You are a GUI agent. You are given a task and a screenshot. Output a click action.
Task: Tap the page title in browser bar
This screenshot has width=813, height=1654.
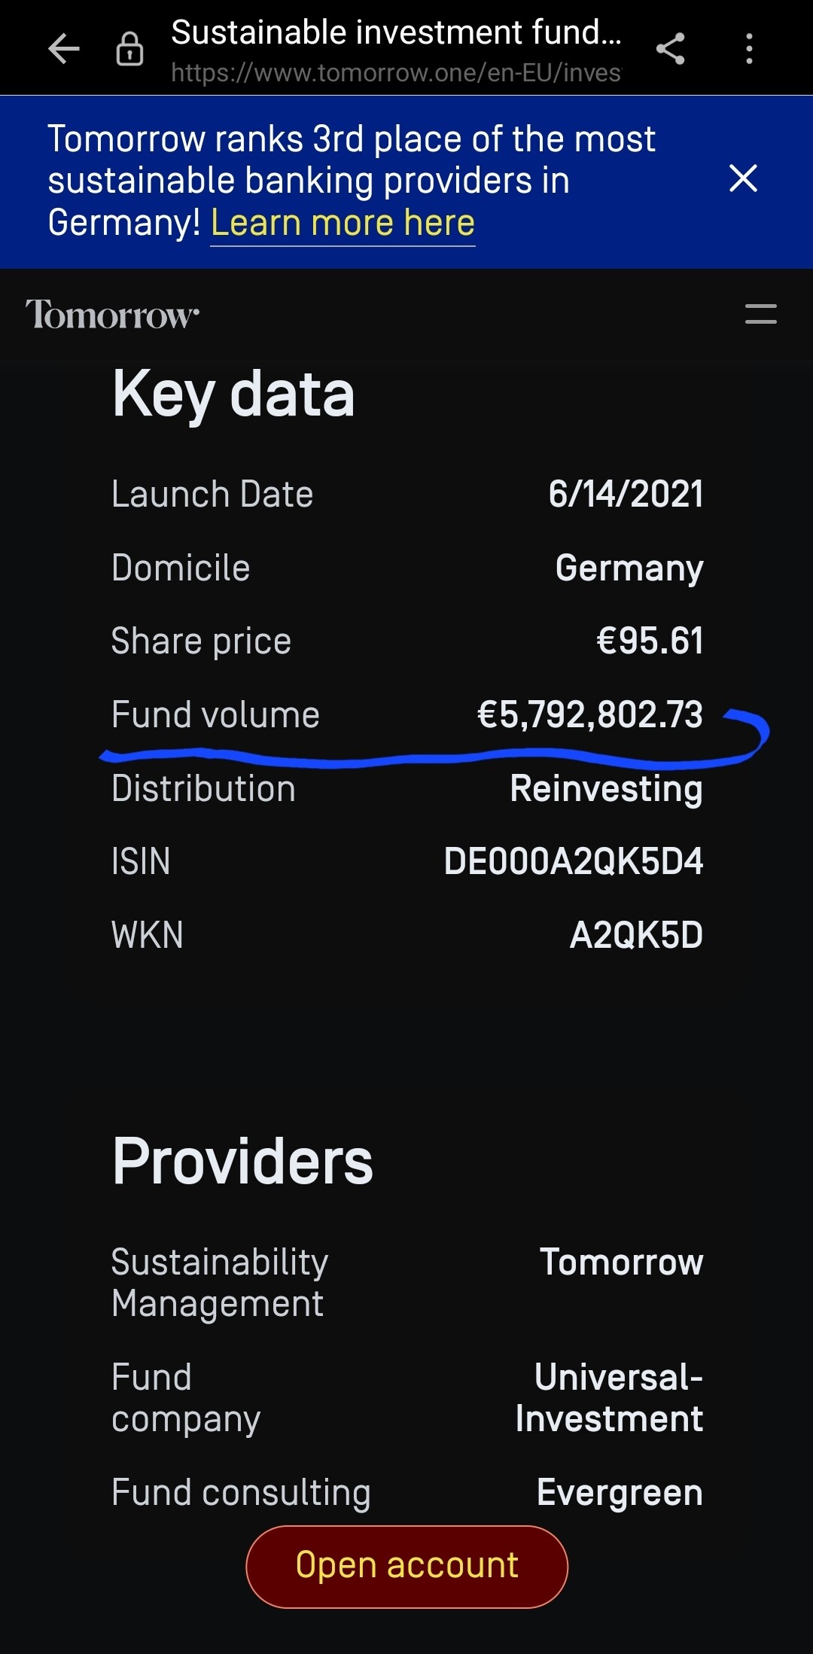point(396,32)
